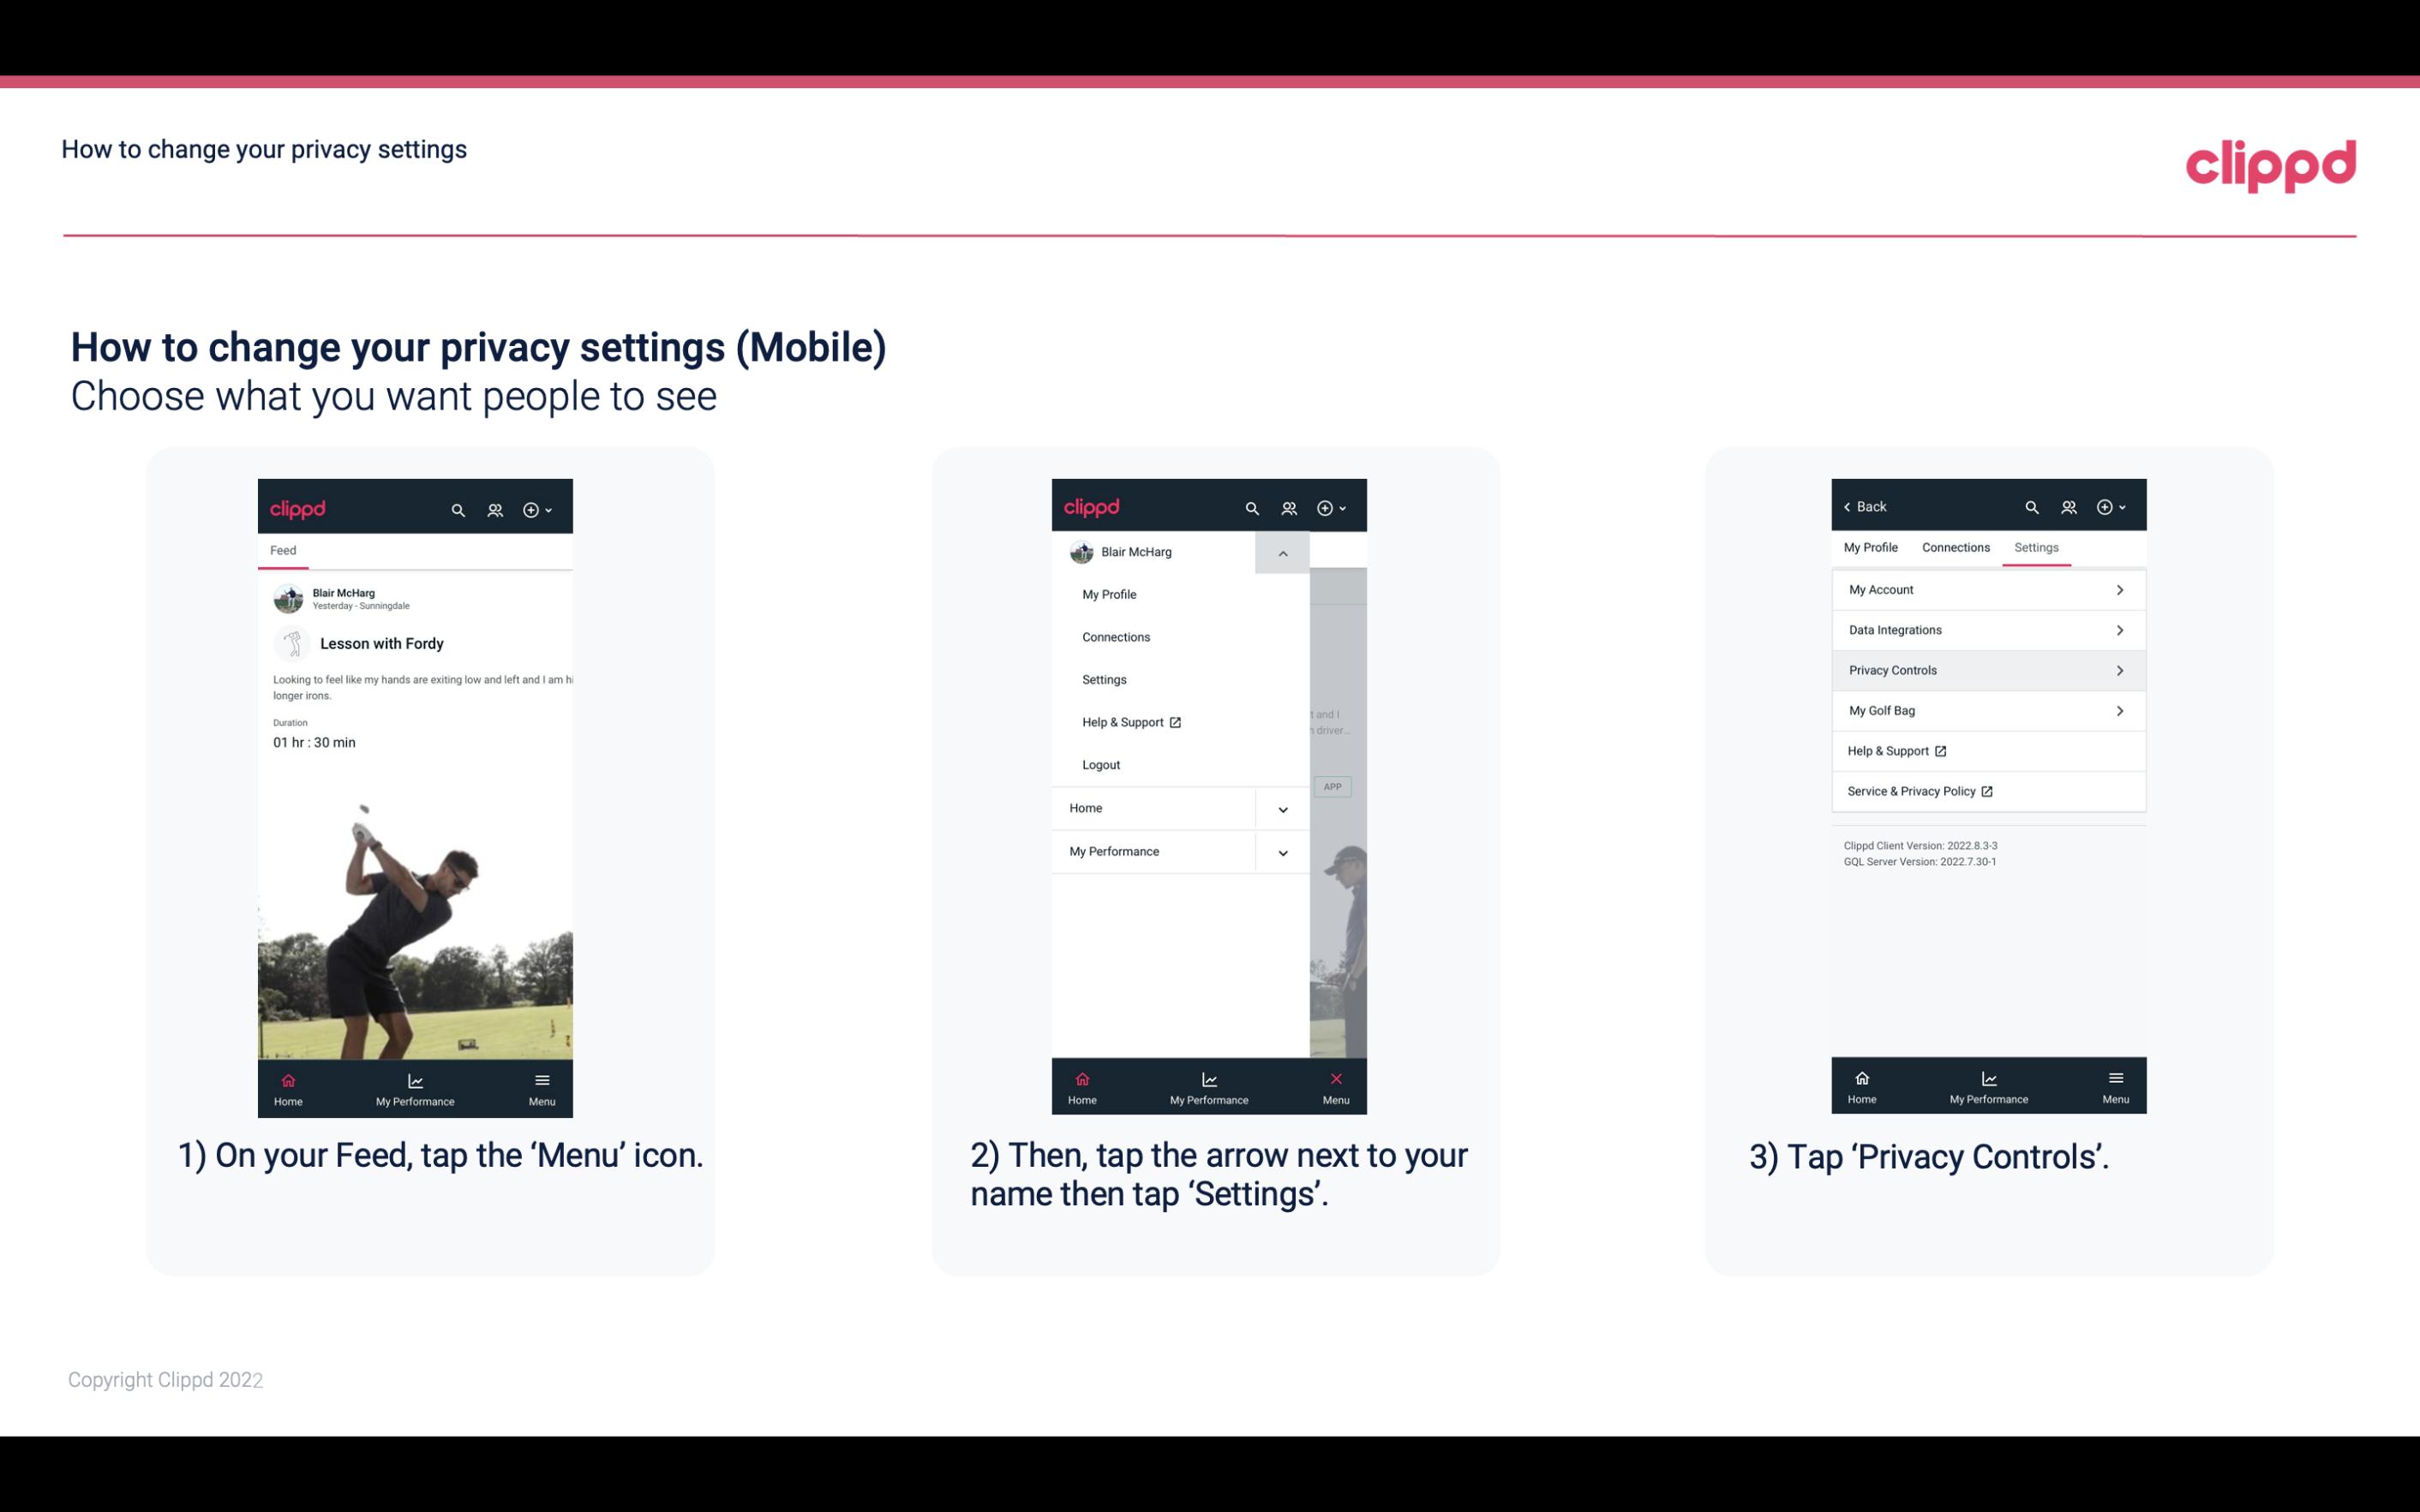Tap arrow next to Blair McHarg name
This screenshot has width=2420, height=1512.
point(1284,553)
